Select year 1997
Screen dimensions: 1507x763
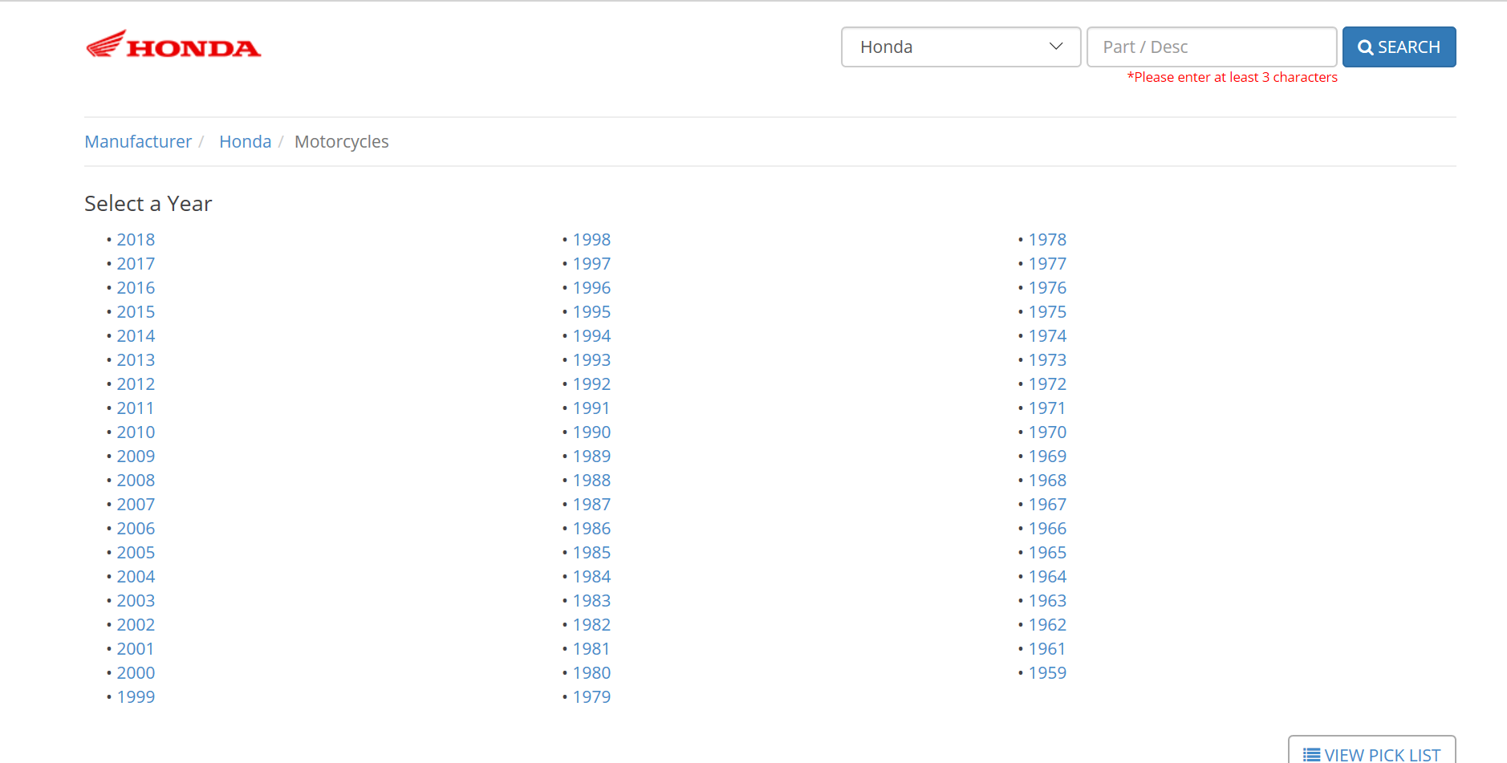(x=591, y=264)
